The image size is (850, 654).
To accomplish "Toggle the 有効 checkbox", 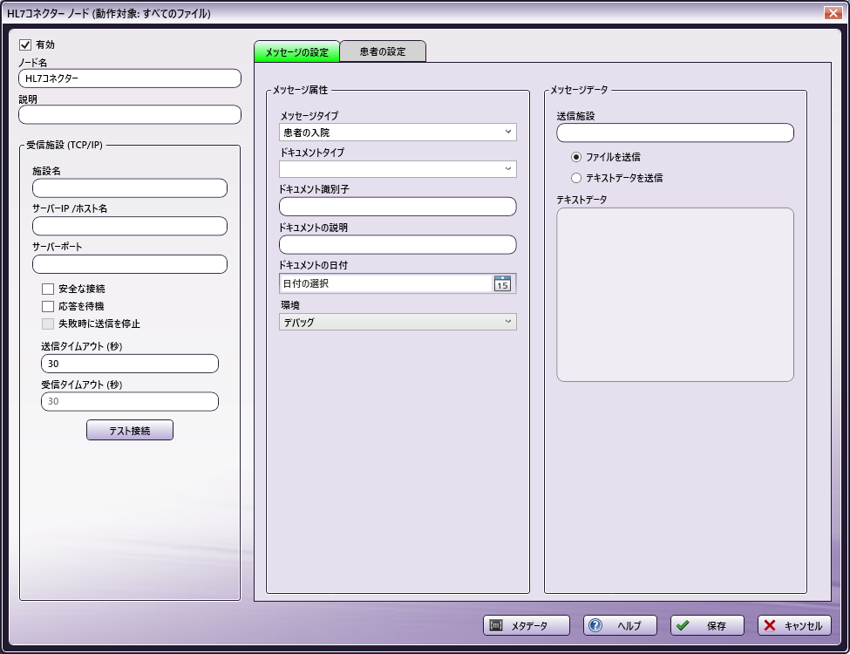I will [25, 44].
